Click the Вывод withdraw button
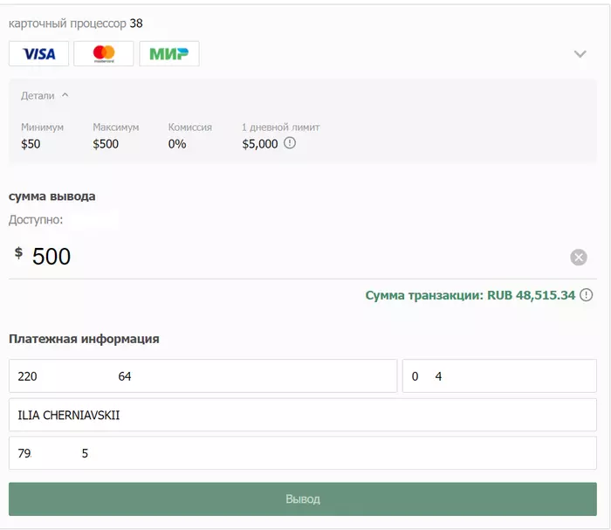Screen dimensions: 611x530 click(303, 499)
